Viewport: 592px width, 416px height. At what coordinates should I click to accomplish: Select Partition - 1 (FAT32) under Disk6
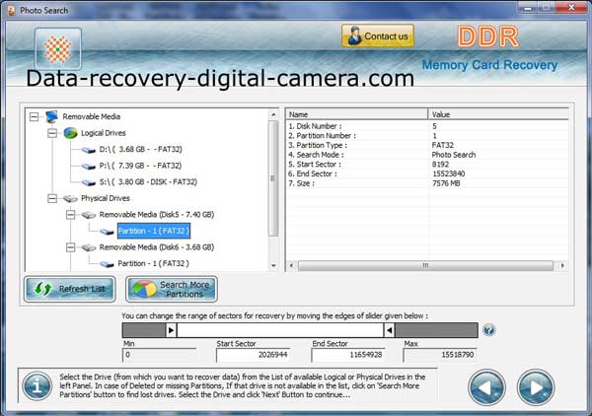tap(153, 263)
